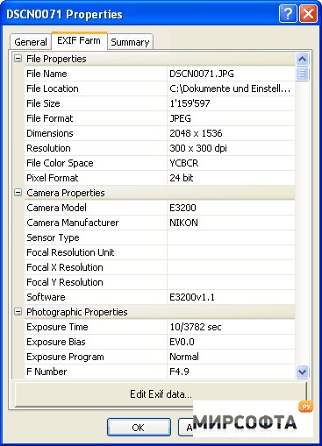This screenshot has width=322, height=446.
Task: Confirm with the OK button
Action: tap(139, 428)
